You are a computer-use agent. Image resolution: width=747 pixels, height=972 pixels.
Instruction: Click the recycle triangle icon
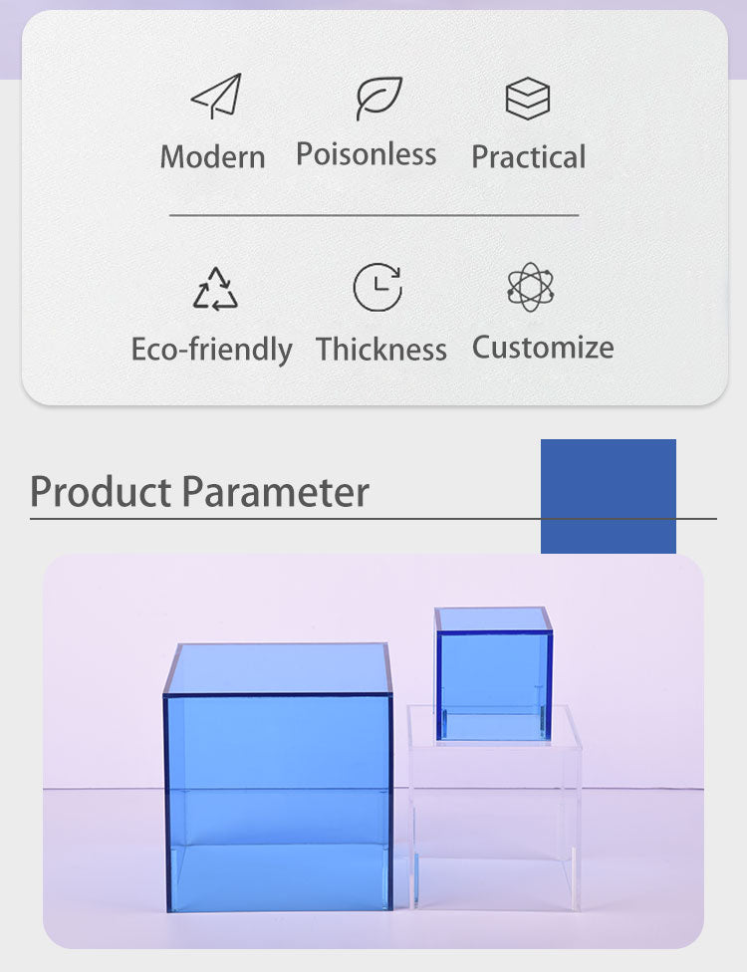coord(215,289)
